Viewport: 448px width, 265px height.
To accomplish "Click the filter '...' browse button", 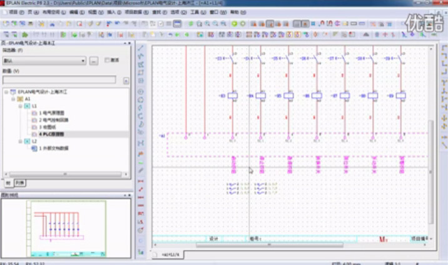I will pyautogui.click(x=94, y=61).
